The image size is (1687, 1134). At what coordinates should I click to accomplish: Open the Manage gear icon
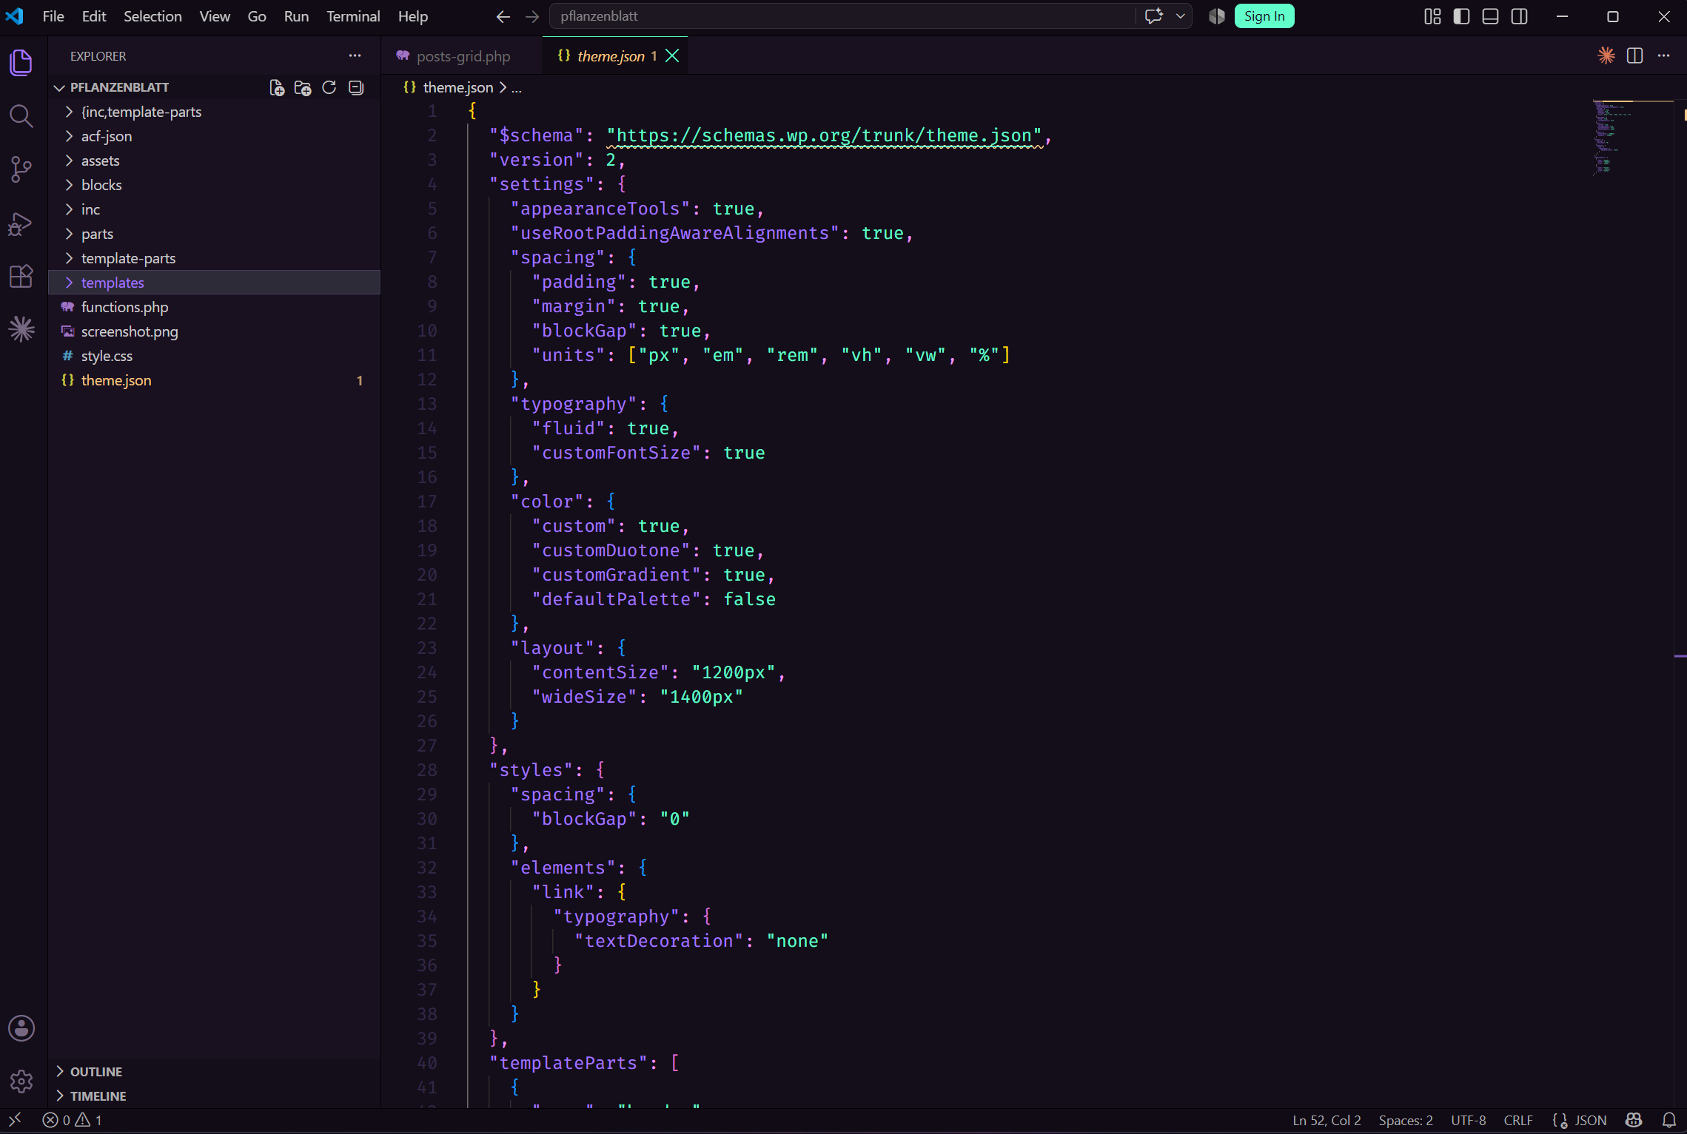coord(21,1081)
